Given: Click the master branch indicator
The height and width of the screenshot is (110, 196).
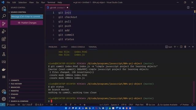Looking at the screenshot, I should [x=11, y=105].
